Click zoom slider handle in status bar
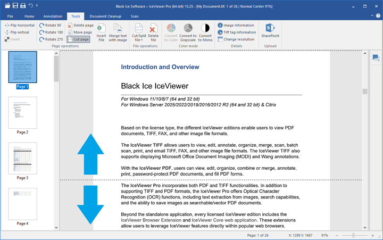383x240 pixels. 353,235
